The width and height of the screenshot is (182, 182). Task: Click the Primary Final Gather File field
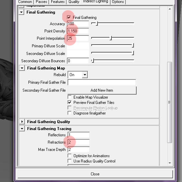click(x=102, y=82)
